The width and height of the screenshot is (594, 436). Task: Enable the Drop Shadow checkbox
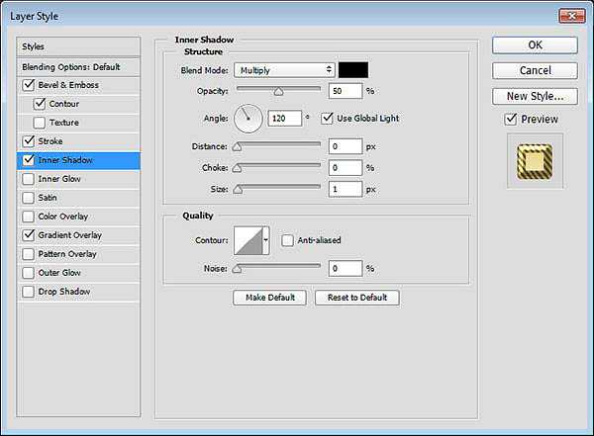click(27, 292)
